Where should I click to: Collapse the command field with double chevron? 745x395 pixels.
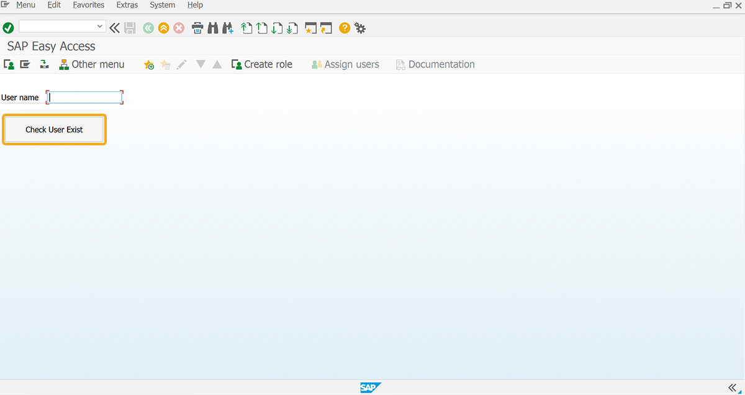coord(115,28)
